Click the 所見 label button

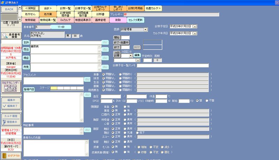[26, 67]
